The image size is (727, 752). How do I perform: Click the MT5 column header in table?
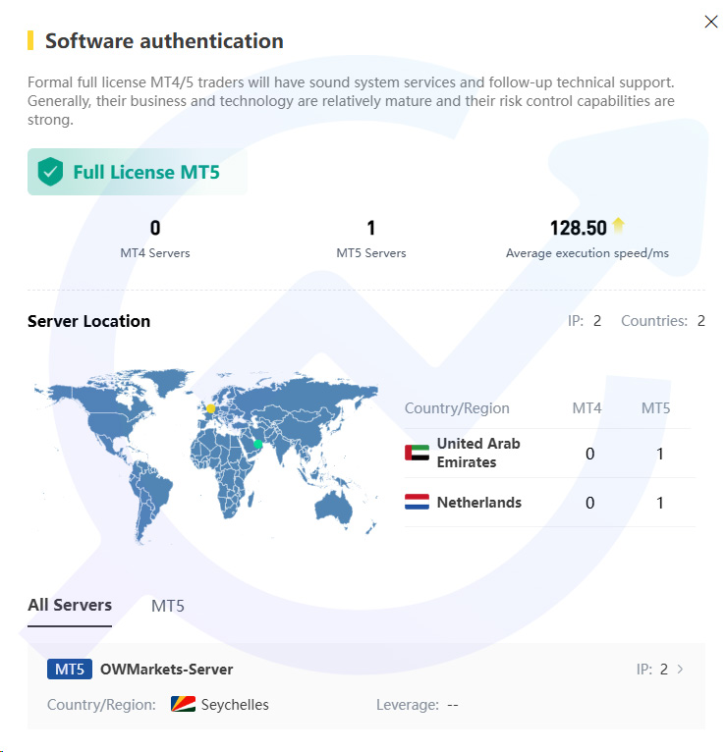(x=655, y=408)
